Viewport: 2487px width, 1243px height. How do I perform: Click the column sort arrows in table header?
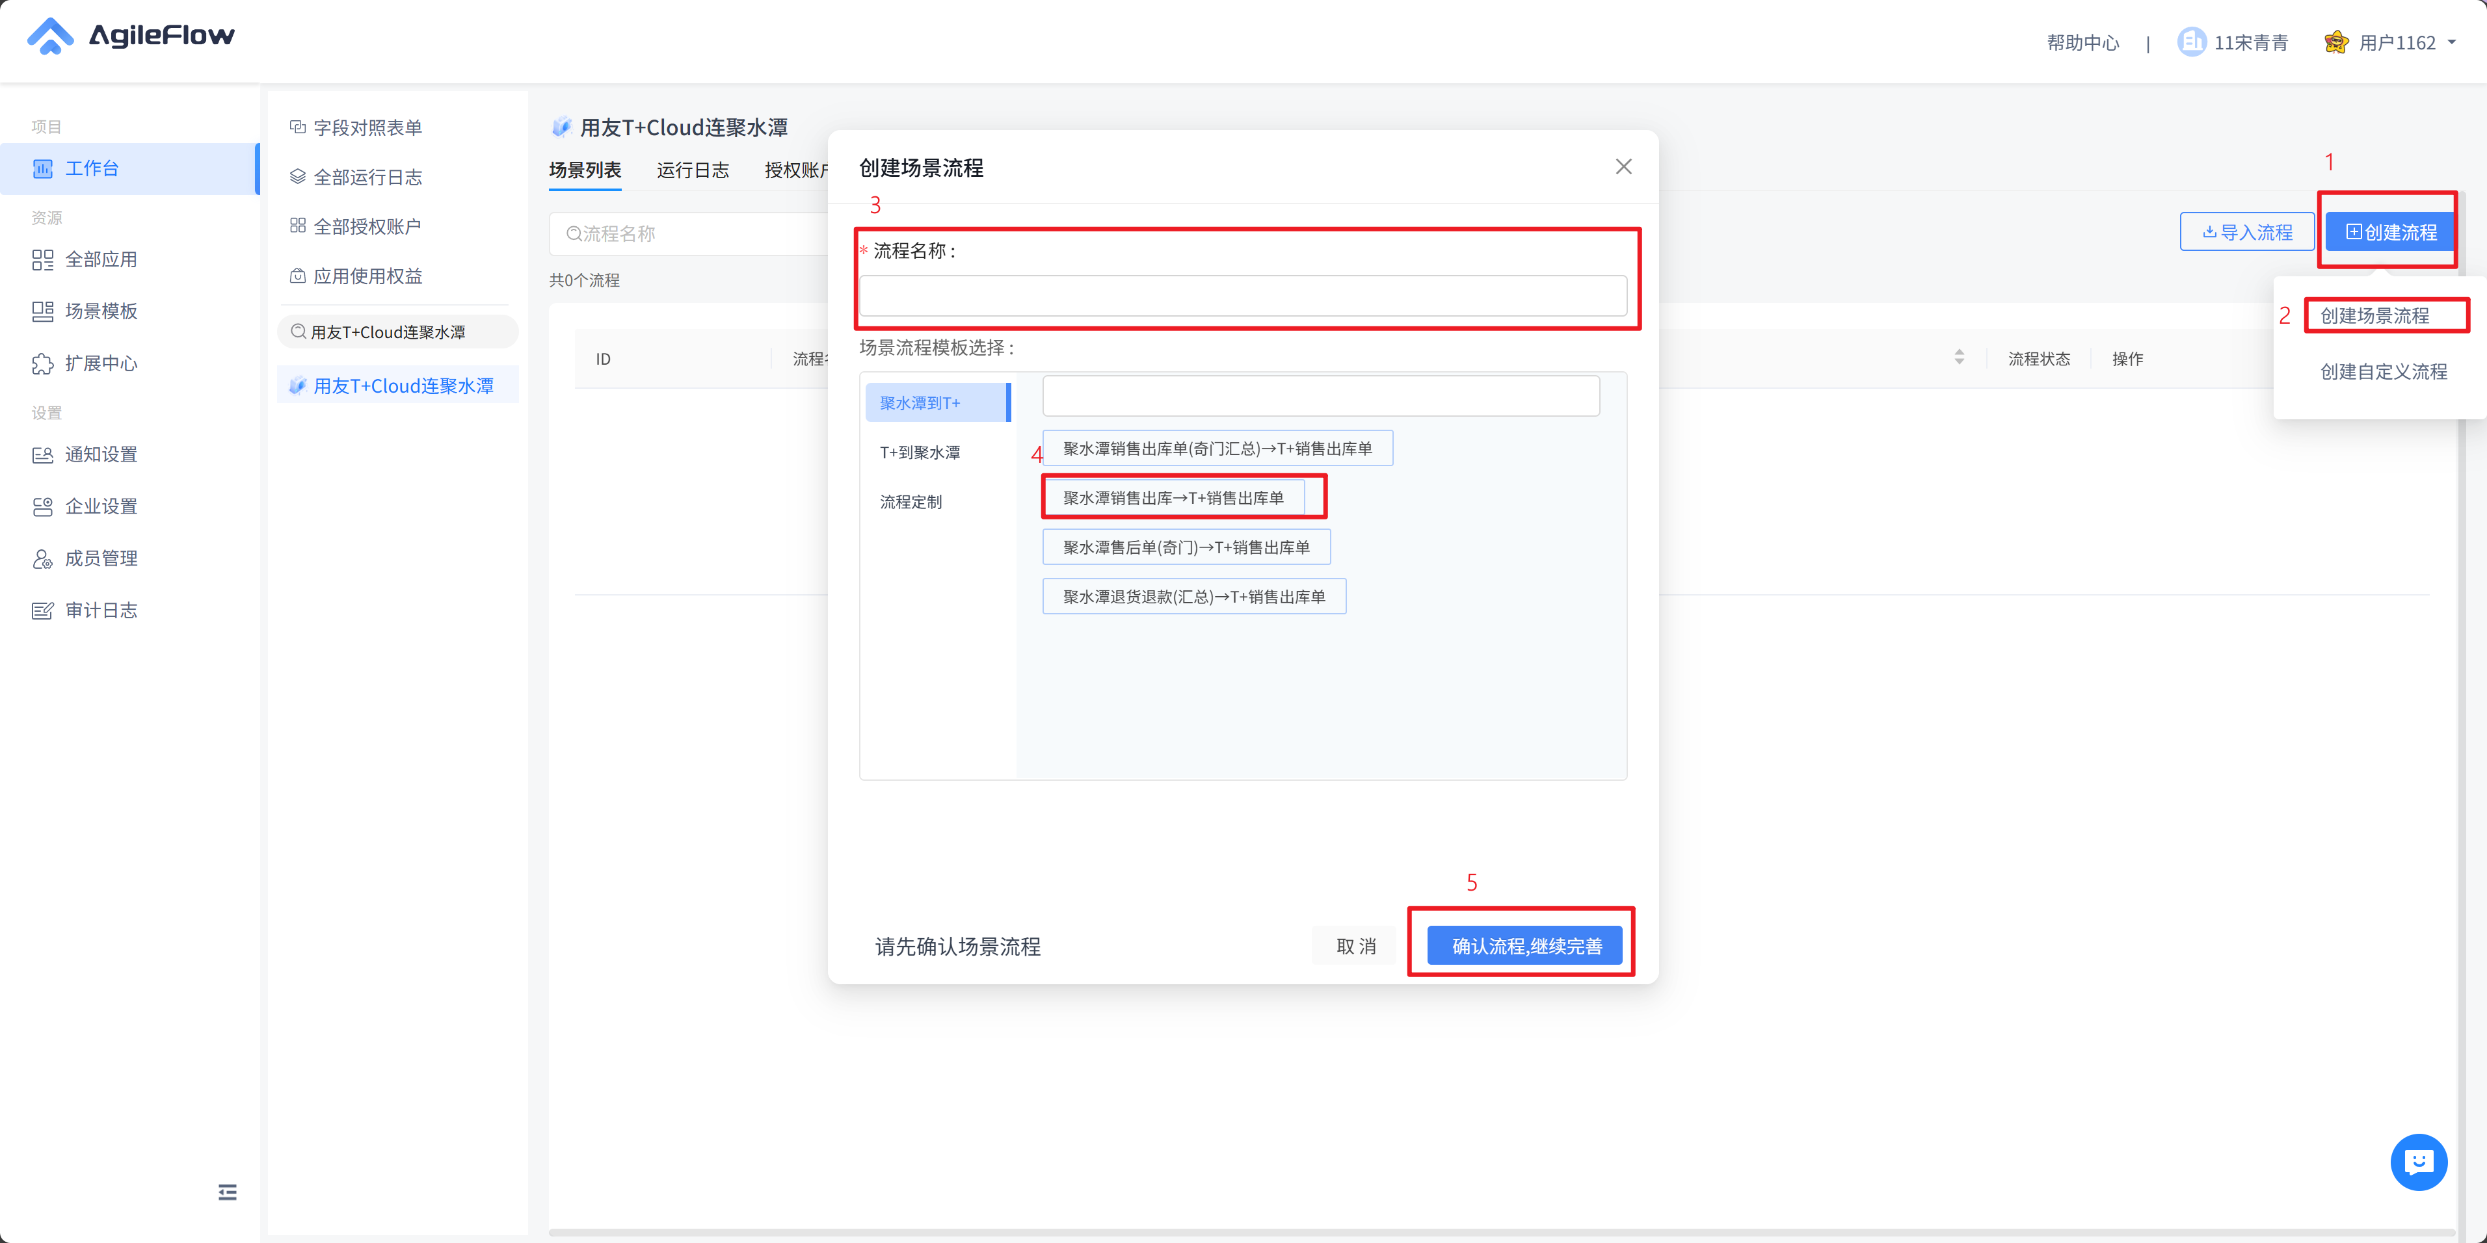click(1959, 358)
